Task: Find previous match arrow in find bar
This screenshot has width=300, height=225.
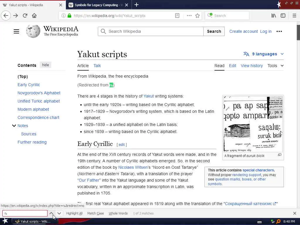Action: (51, 213)
